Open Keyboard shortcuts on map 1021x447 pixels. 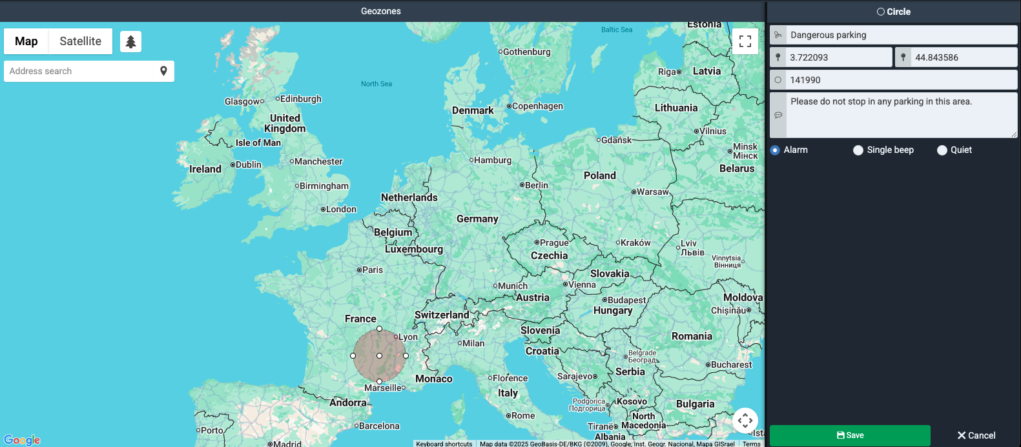444,444
